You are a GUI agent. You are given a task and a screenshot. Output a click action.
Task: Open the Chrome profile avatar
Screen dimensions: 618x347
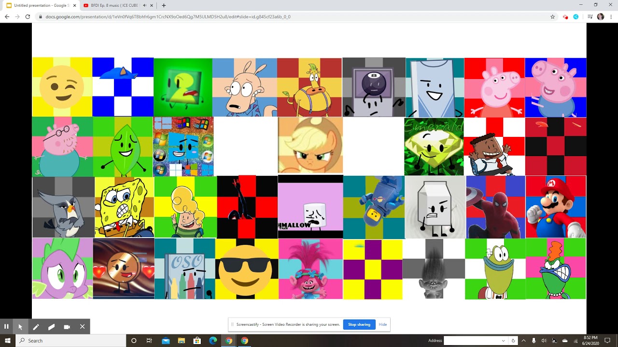tap(601, 16)
